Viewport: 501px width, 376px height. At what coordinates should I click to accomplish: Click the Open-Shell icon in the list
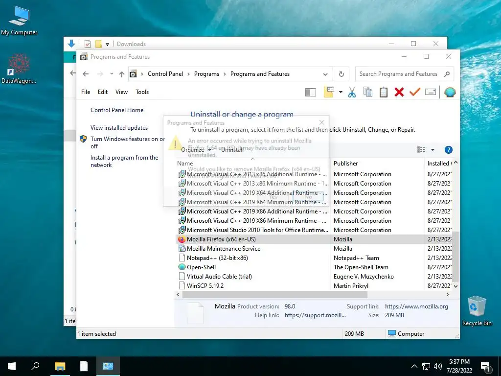click(x=182, y=267)
